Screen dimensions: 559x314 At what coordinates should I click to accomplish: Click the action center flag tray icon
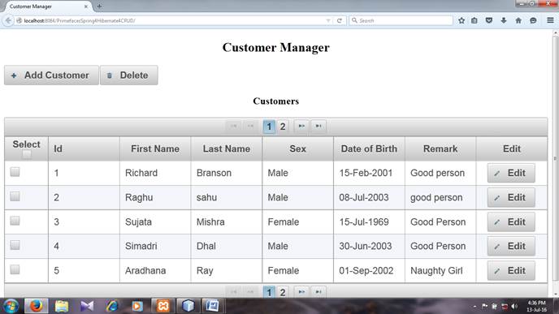pos(484,306)
